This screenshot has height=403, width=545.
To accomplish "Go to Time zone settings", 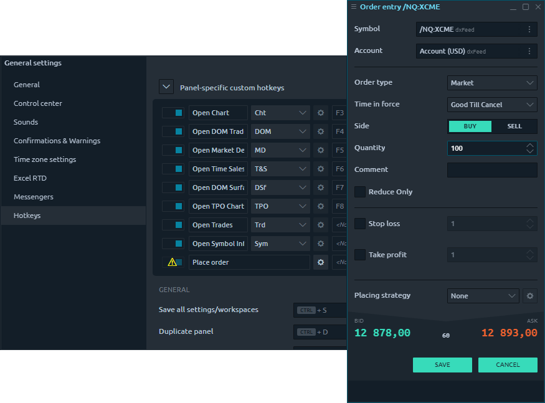I will 45,159.
